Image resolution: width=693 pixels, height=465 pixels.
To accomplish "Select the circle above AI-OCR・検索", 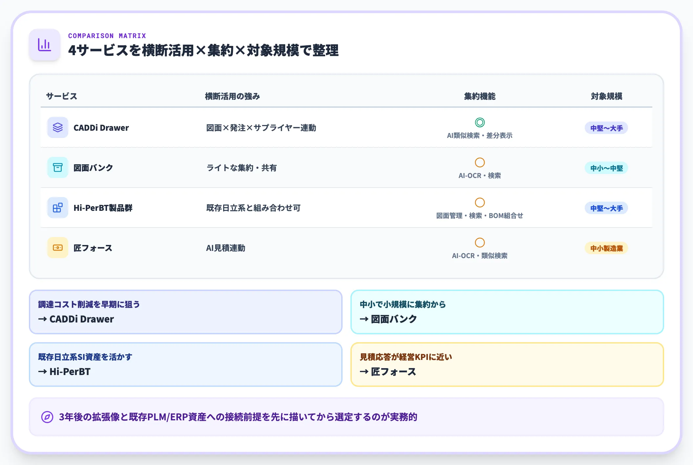I will click(480, 162).
